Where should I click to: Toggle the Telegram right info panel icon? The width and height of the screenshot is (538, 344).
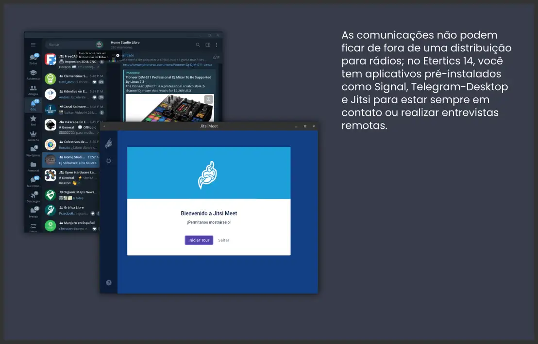pos(208,45)
